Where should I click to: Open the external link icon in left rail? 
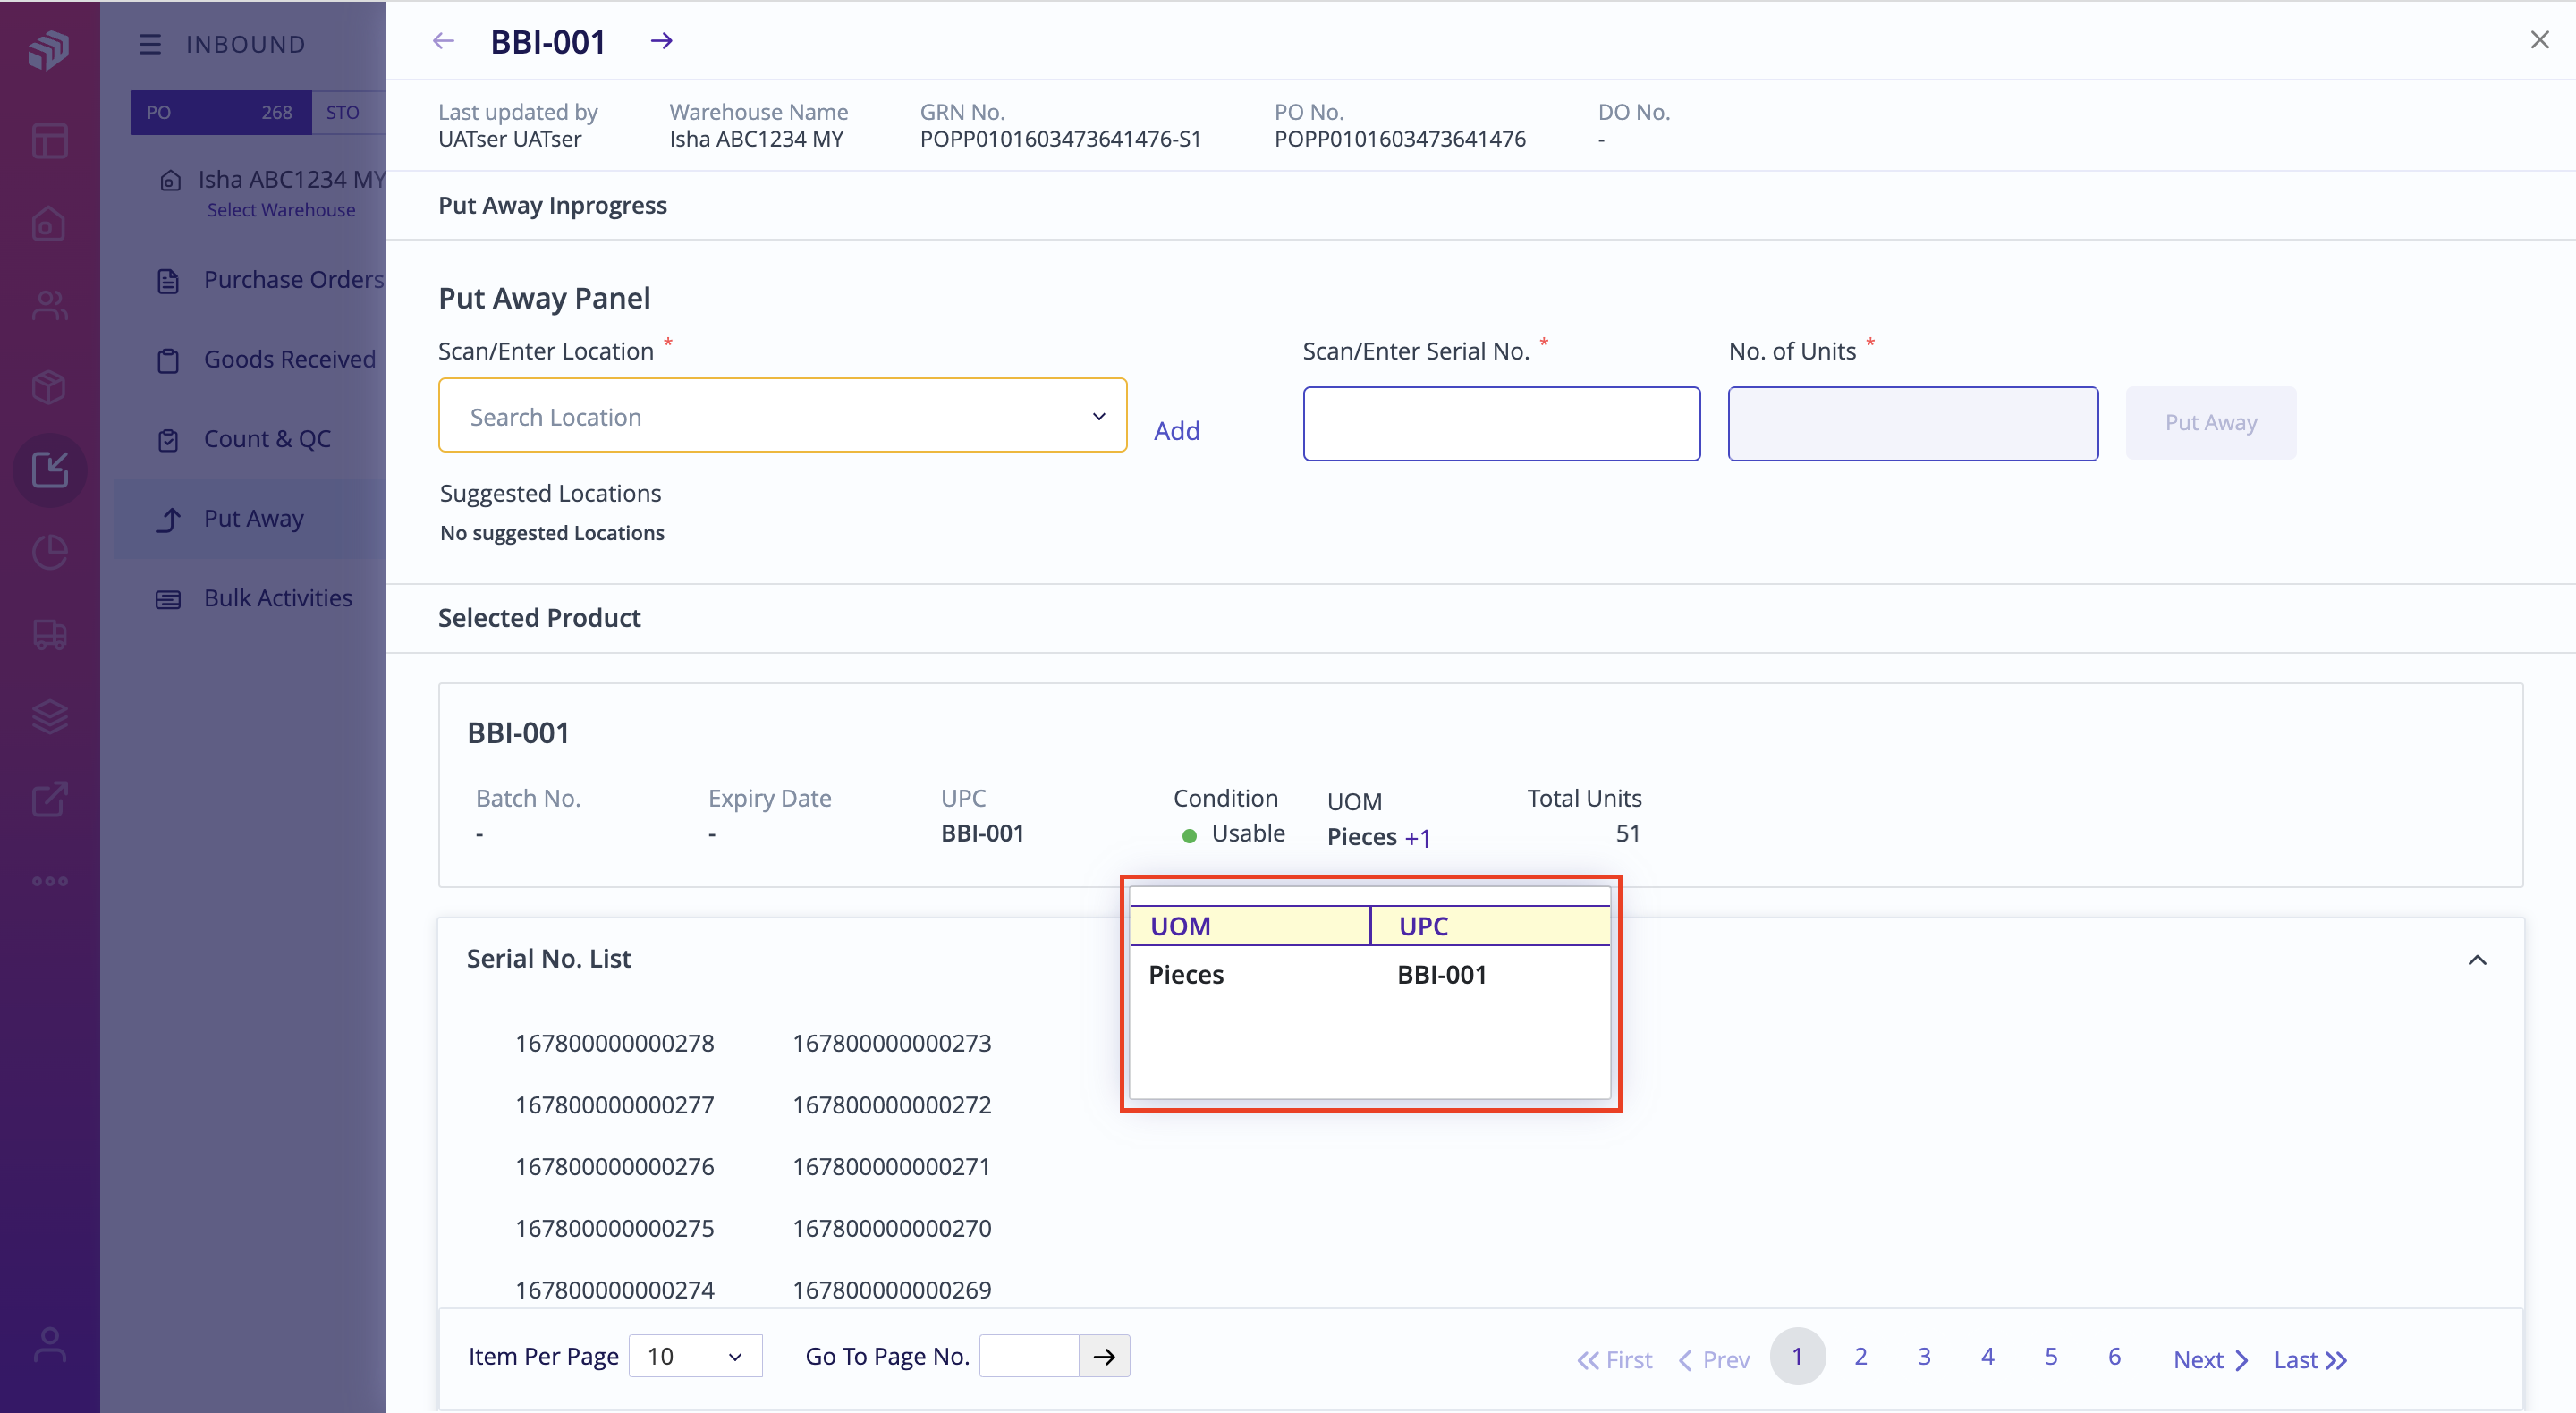49,798
